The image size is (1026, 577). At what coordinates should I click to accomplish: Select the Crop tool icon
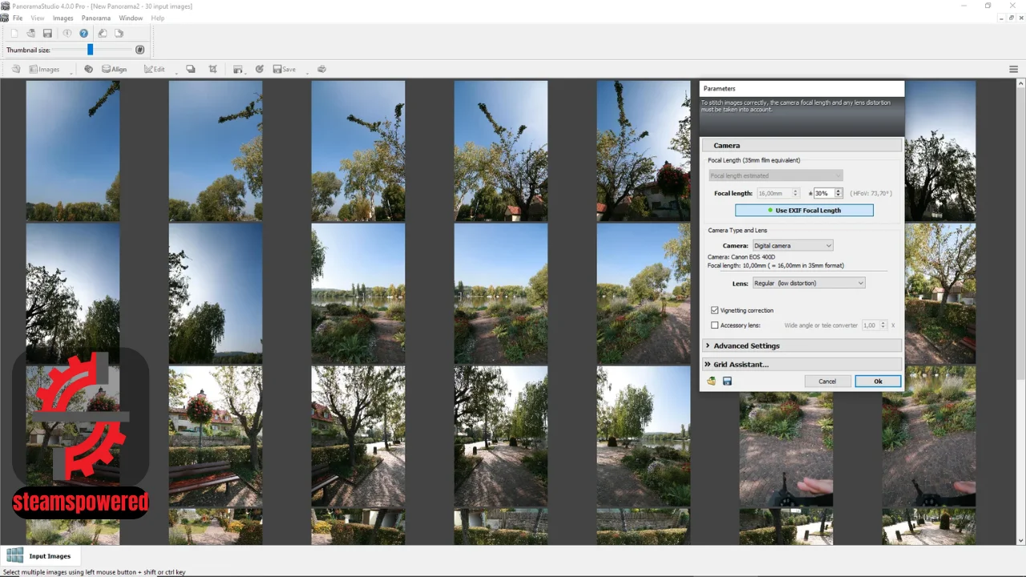pyautogui.click(x=212, y=69)
